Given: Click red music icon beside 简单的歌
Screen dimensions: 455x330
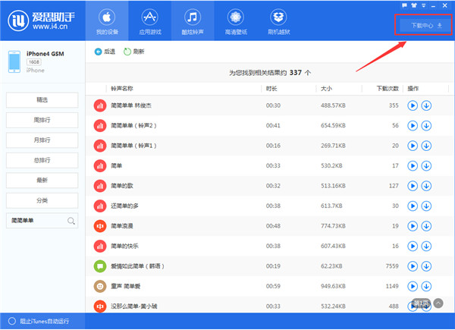Looking at the screenshot, I should (x=100, y=186).
